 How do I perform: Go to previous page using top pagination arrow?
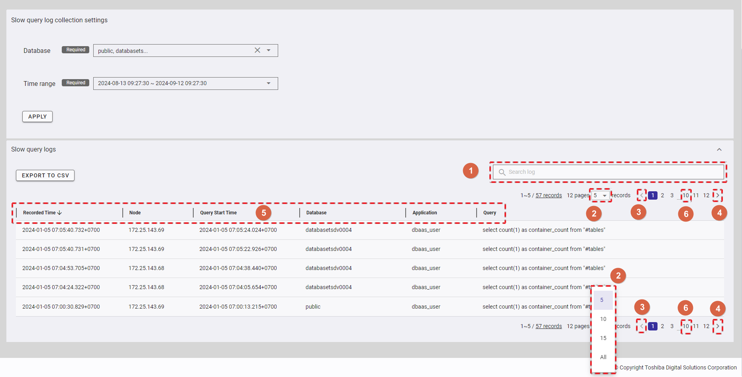click(642, 195)
